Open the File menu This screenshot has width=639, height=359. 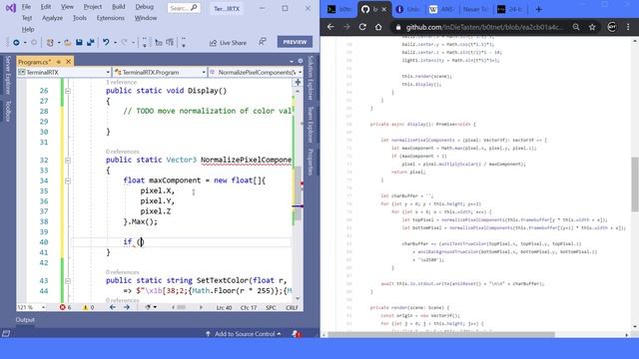pos(26,7)
